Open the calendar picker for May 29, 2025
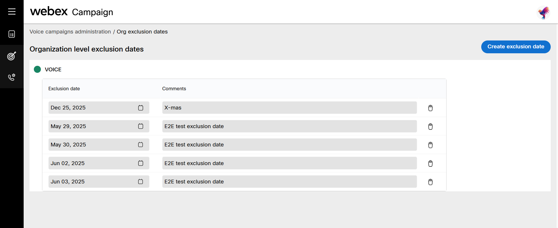Screen dimensions: 558x228 point(141,126)
